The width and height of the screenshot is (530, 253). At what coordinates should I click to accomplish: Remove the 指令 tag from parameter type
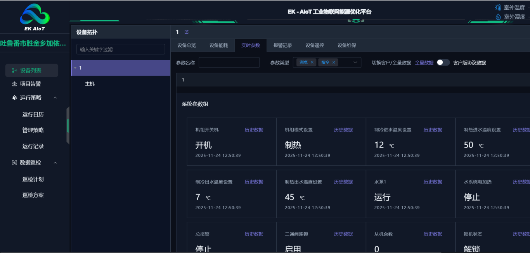coord(333,62)
